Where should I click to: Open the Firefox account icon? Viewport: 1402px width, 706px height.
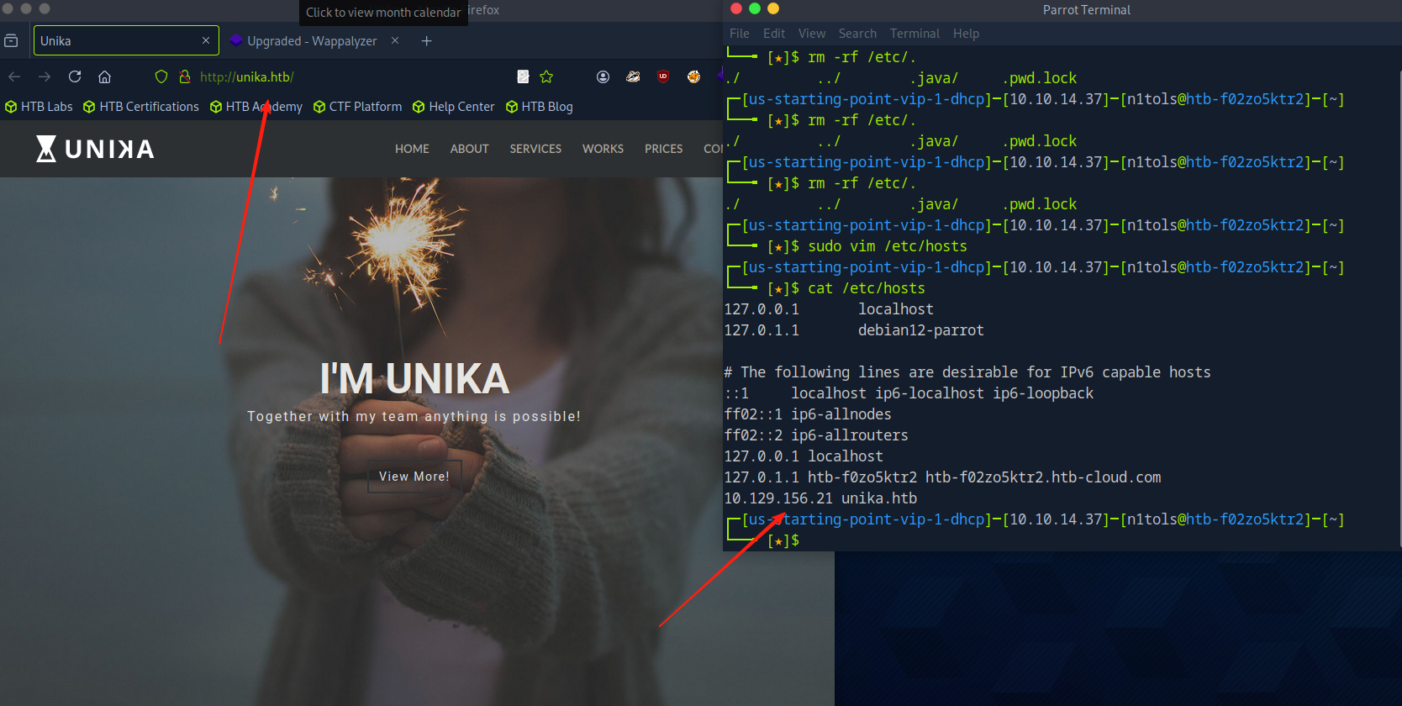(603, 76)
